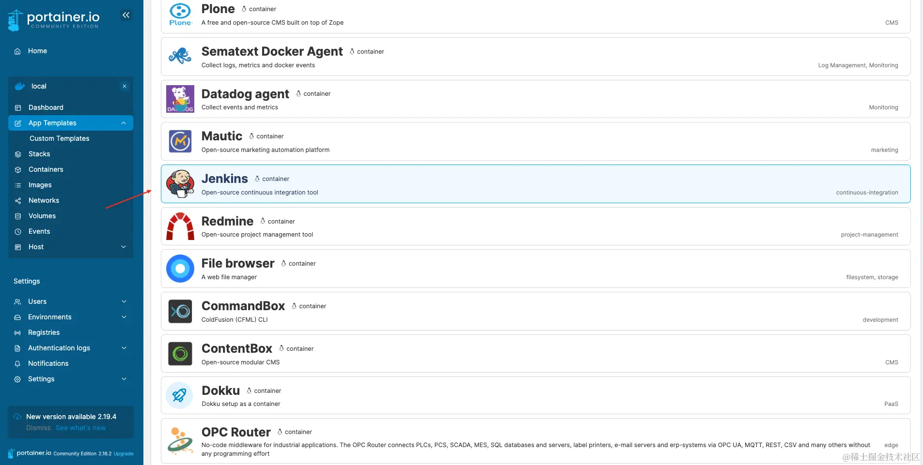Select the Datadog agent template title

tap(245, 94)
